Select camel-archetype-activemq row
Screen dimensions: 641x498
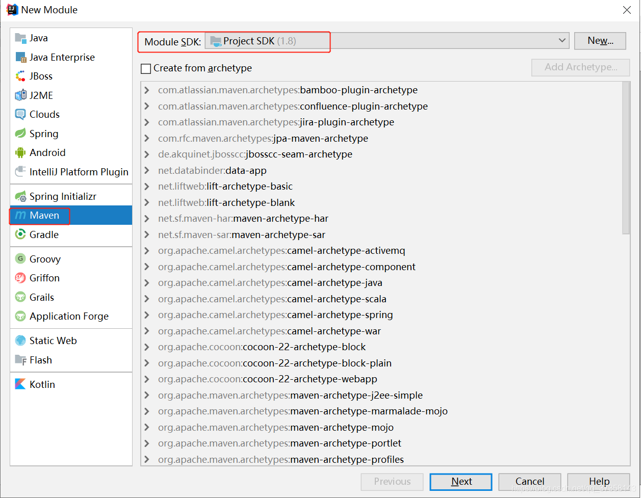(x=381, y=251)
